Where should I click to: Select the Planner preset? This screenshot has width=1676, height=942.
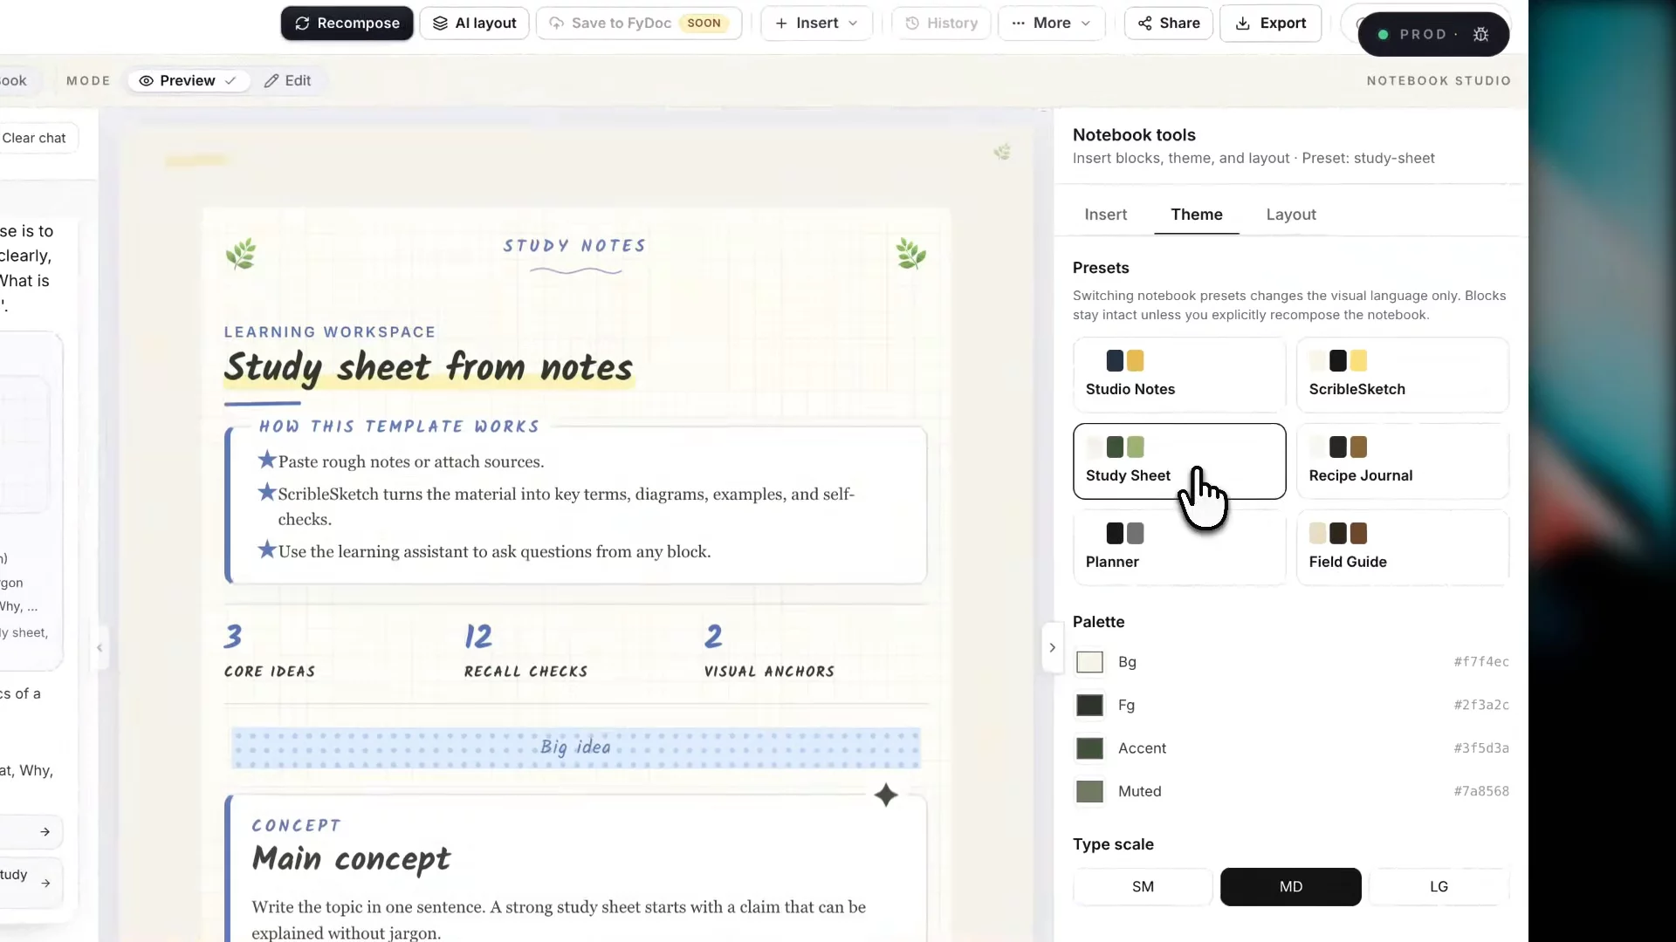point(1179,548)
